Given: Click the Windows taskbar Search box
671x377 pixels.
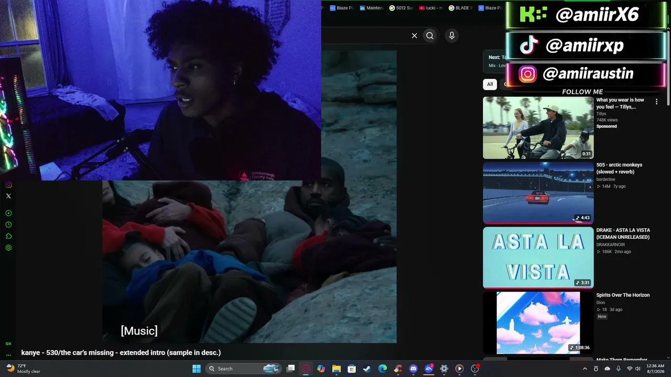Looking at the screenshot, I should [x=244, y=369].
